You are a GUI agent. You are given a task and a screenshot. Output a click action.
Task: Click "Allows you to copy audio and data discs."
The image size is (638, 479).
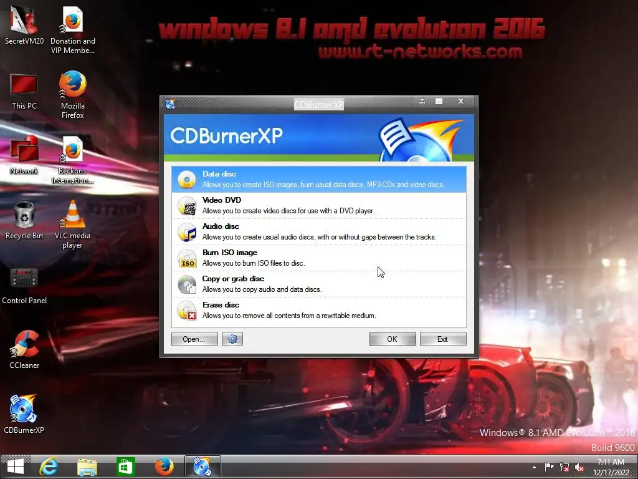click(262, 289)
